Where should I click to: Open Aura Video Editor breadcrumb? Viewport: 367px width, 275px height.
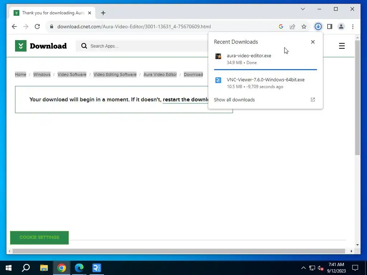160,74
